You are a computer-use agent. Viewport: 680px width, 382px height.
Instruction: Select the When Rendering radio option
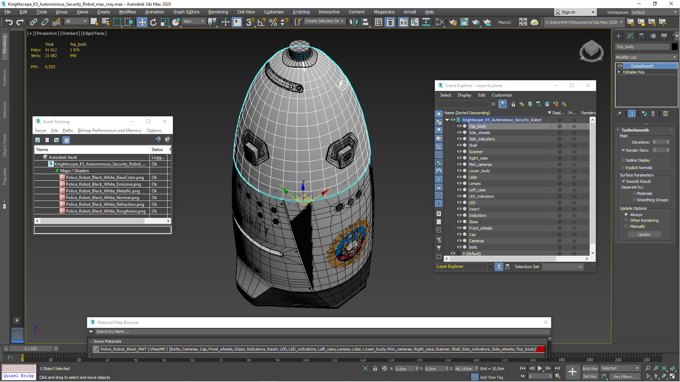point(626,220)
